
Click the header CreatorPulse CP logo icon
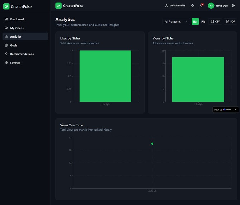pyautogui.click(x=58, y=6)
